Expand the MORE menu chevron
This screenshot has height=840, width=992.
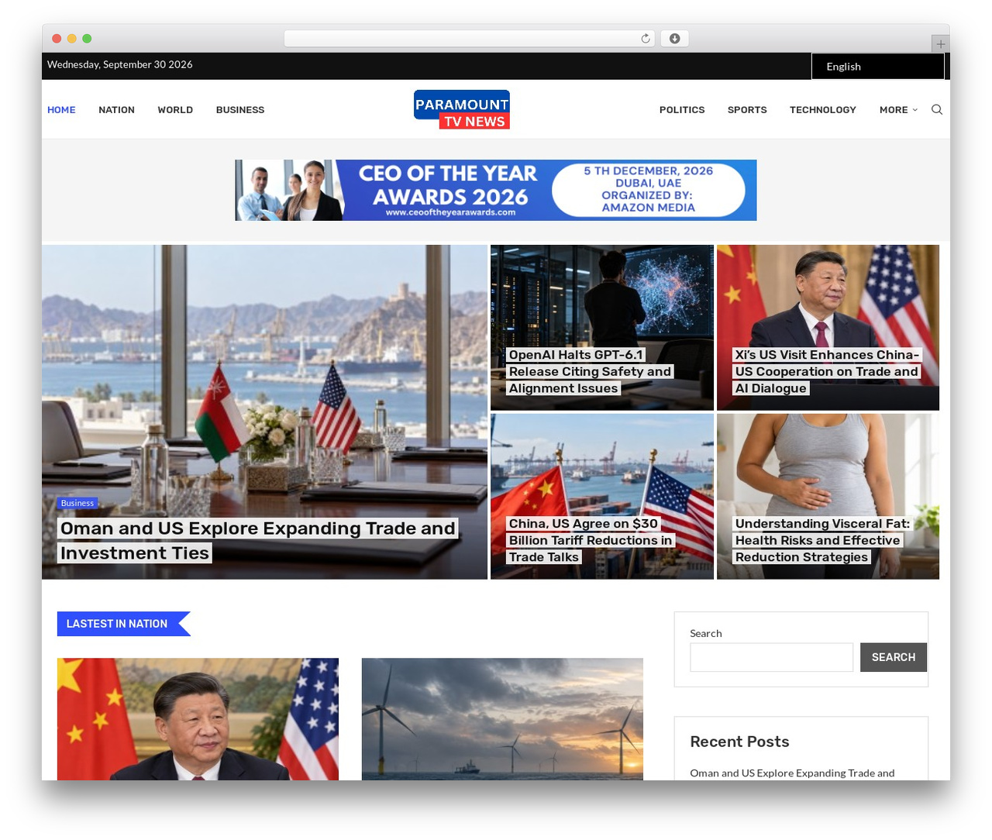point(915,110)
